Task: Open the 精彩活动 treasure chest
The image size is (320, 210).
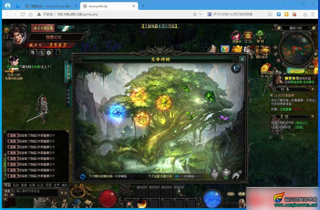Action: pos(265,51)
